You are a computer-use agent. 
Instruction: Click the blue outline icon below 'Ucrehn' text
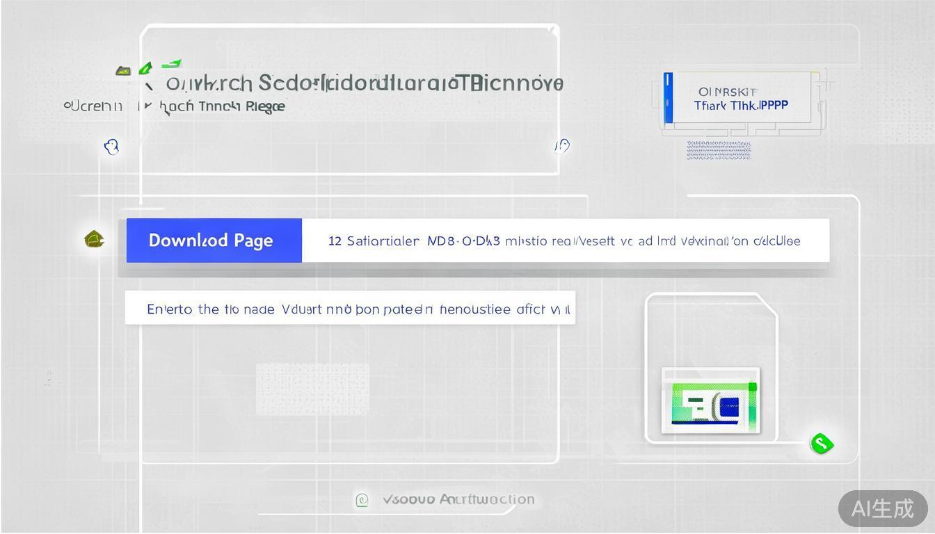111,147
